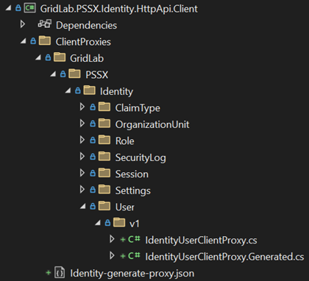Image resolution: width=309 pixels, height=281 pixels.
Task: Select the GridLab.PSSX.Identity.HttpApi.Client project name
Action: point(118,9)
